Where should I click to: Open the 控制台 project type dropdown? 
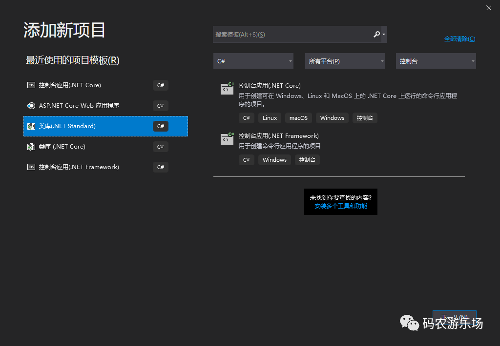click(436, 61)
